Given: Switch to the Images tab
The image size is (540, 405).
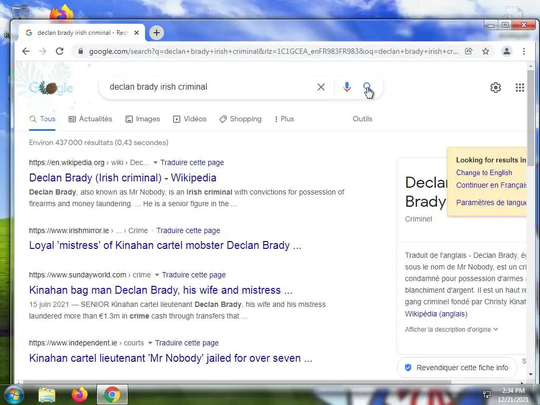Looking at the screenshot, I should tap(142, 119).
